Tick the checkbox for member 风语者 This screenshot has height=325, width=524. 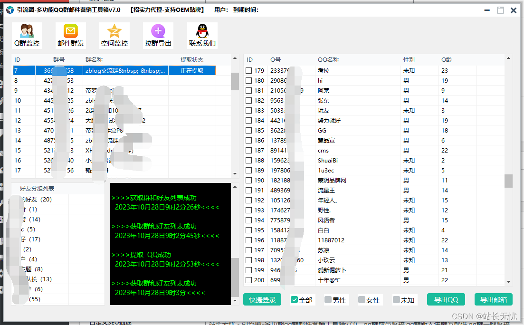pos(248,220)
